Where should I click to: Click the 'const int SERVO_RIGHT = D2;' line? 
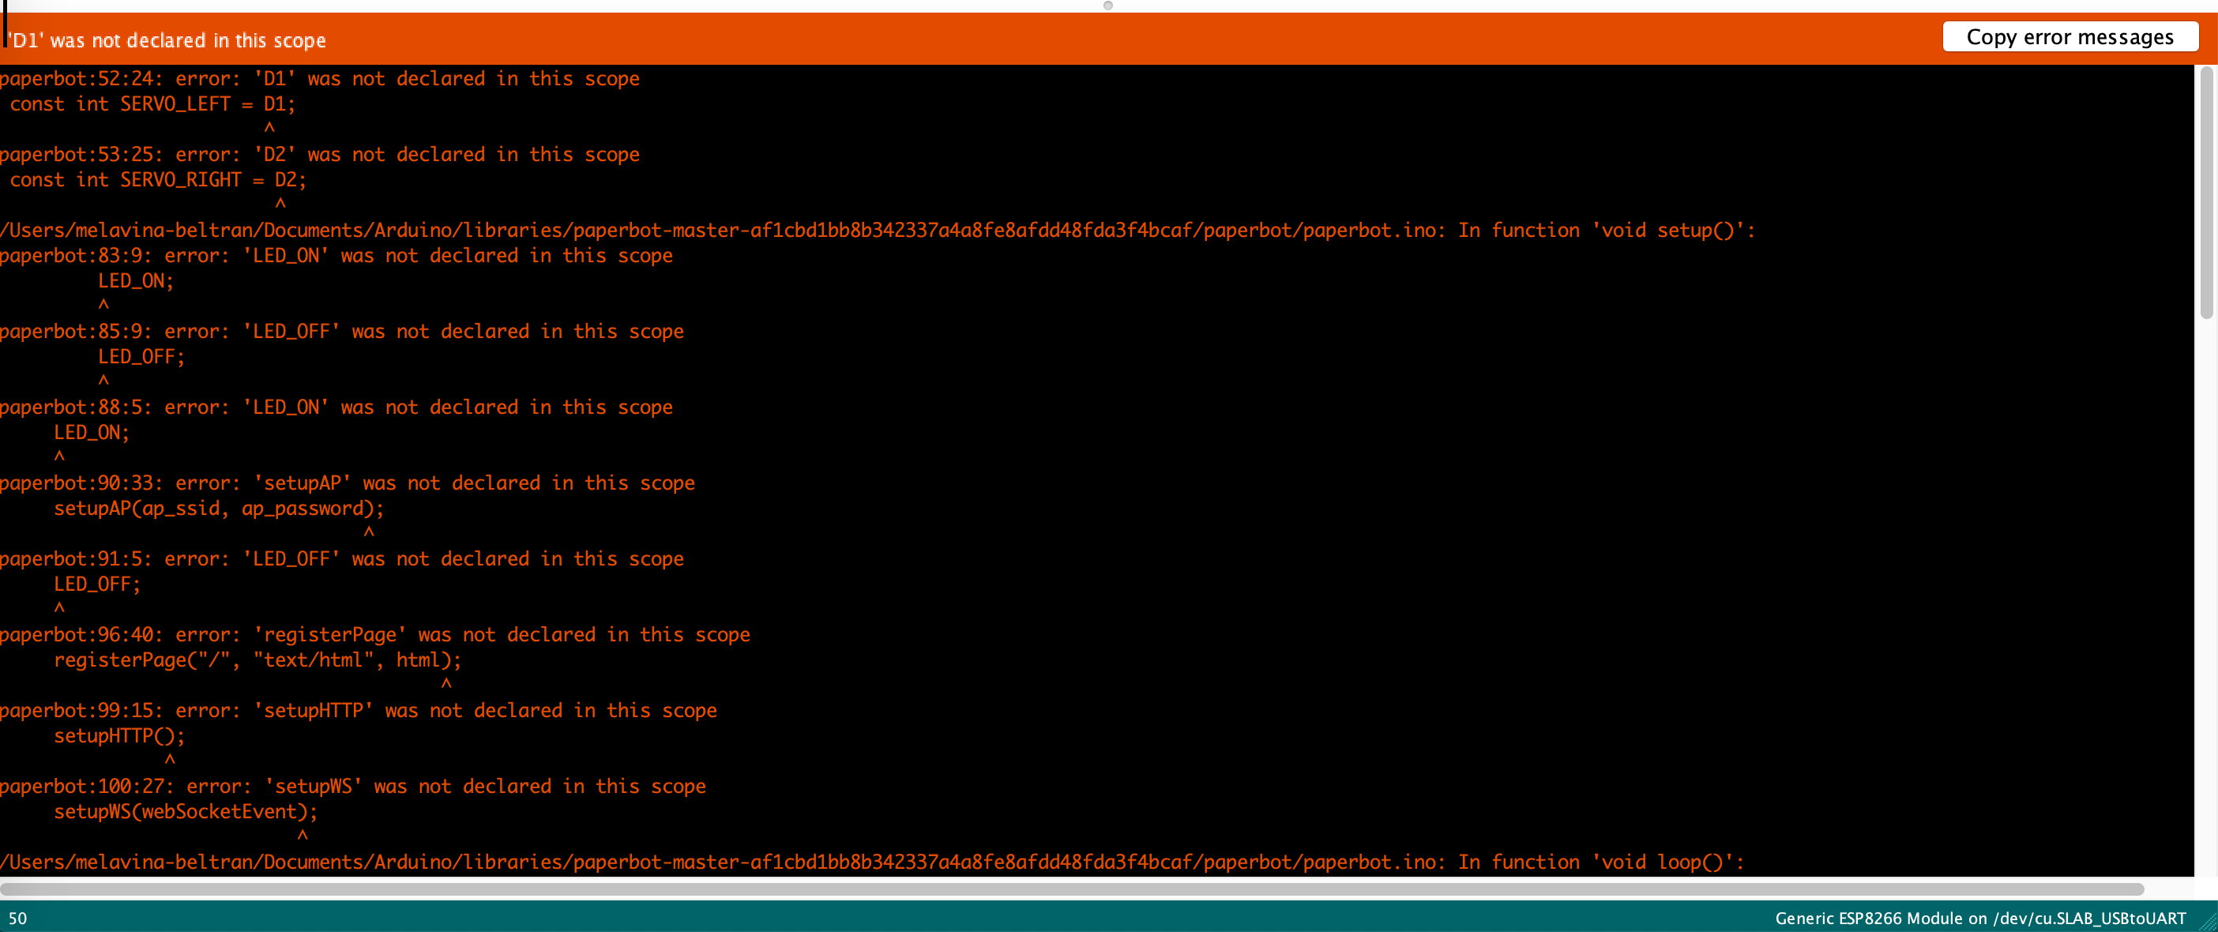(157, 180)
